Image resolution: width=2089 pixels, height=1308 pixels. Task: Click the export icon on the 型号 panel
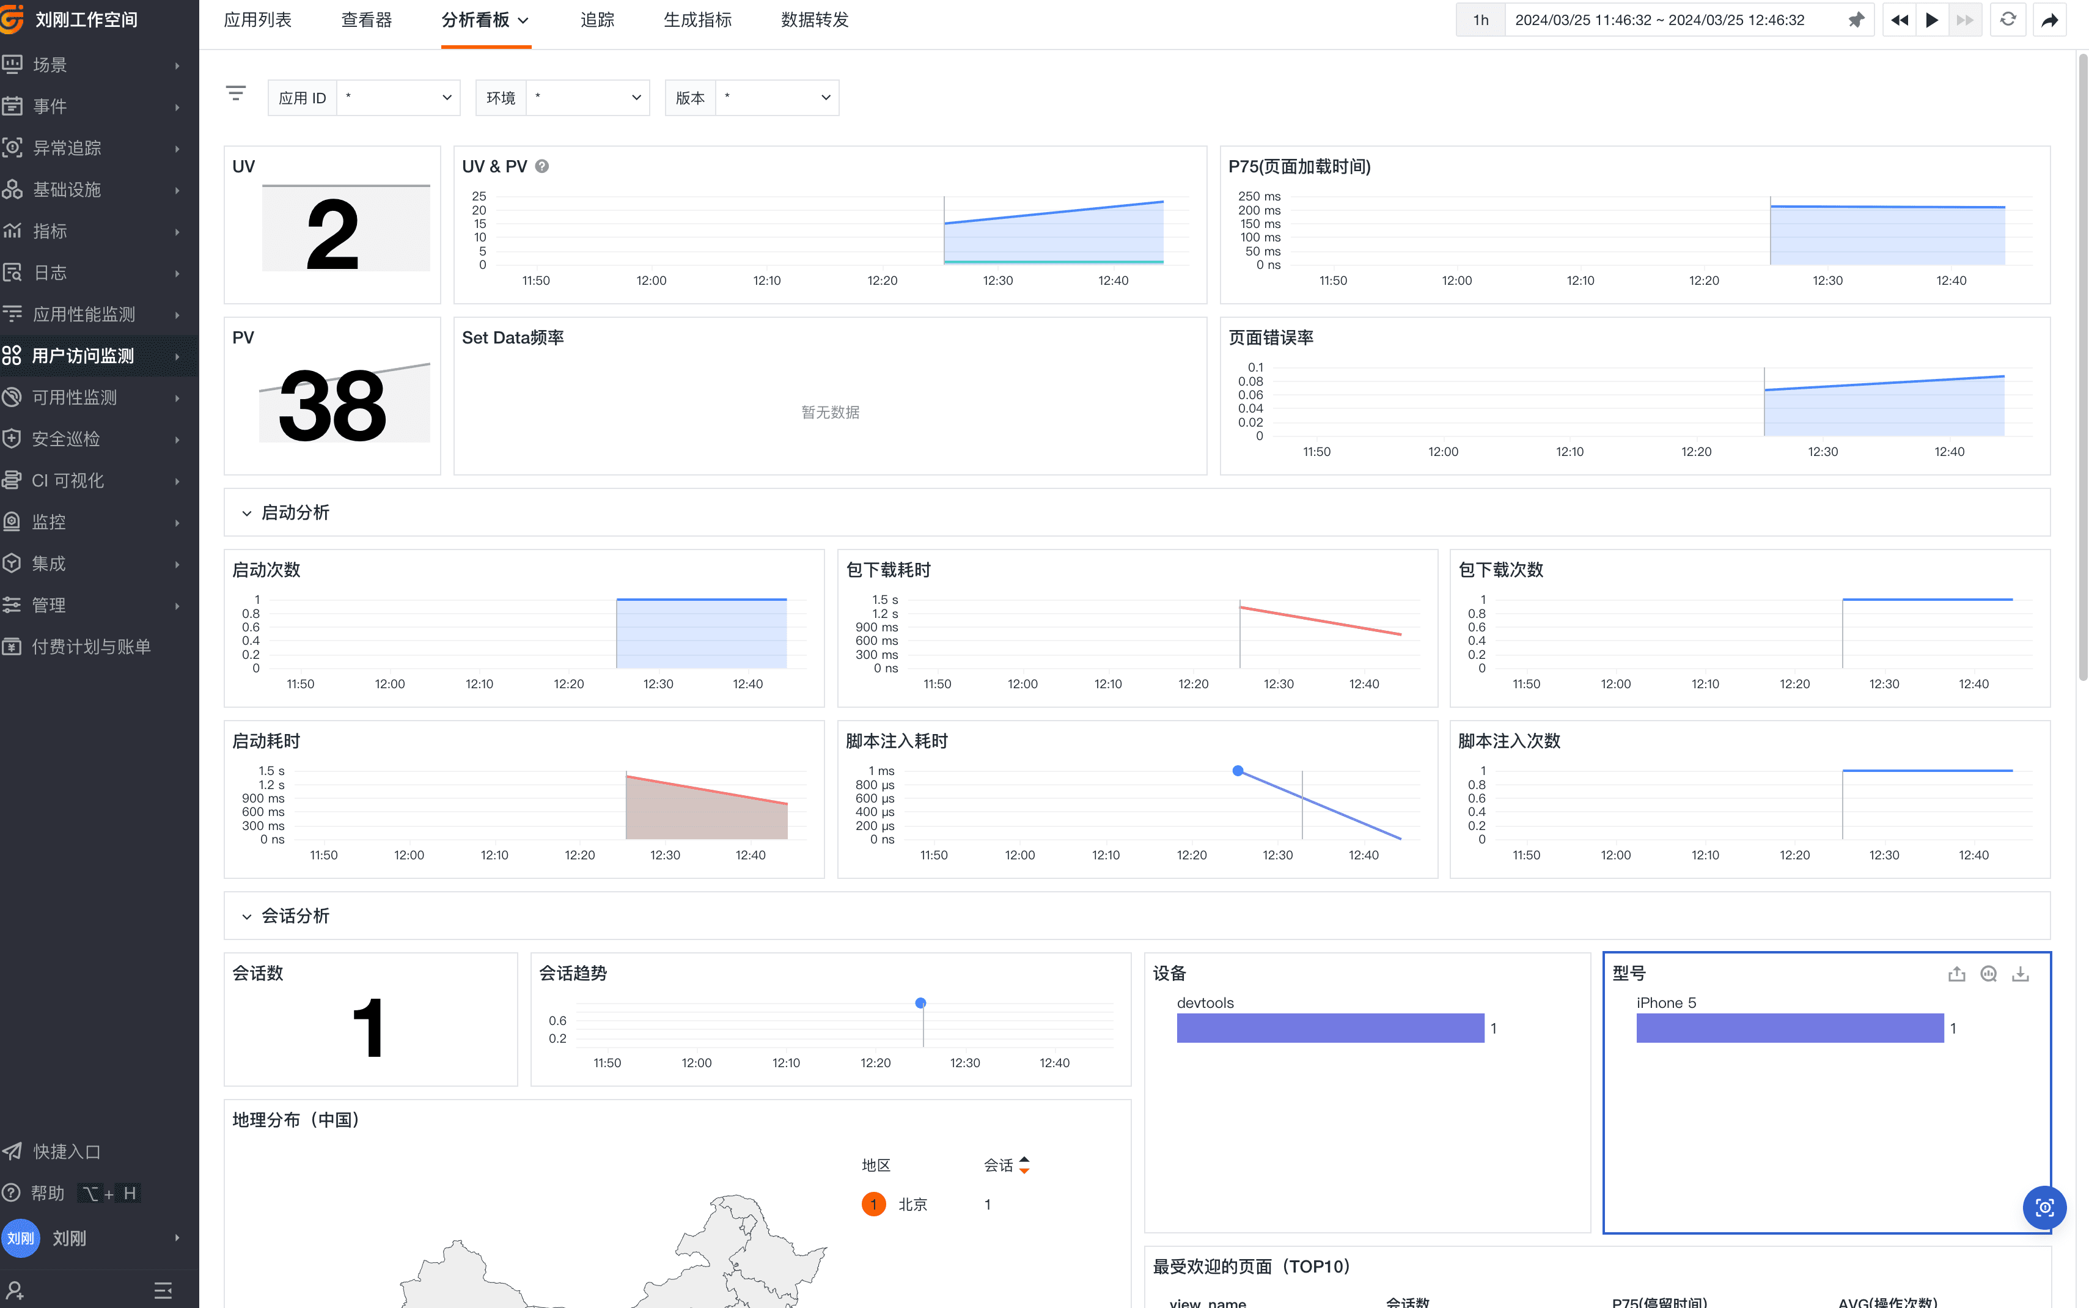click(1956, 974)
